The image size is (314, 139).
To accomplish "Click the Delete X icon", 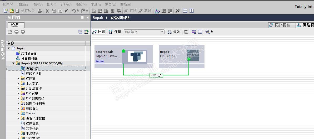I will [66, 11].
